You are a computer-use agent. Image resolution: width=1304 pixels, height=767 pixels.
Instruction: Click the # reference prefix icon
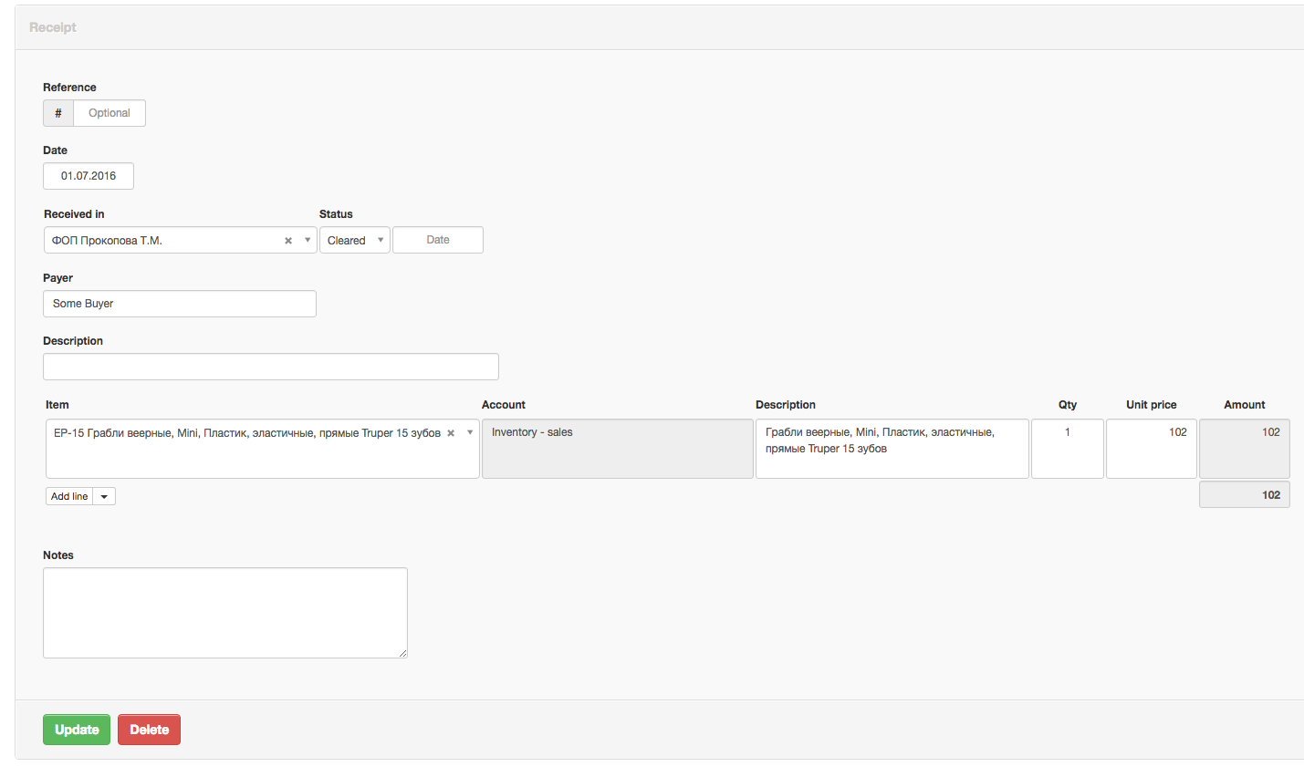[x=58, y=113]
